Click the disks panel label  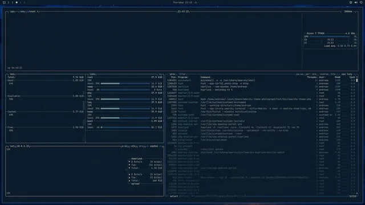tap(92, 74)
